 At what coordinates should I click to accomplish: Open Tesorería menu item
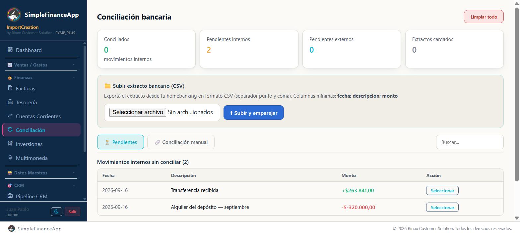[x=41, y=102]
